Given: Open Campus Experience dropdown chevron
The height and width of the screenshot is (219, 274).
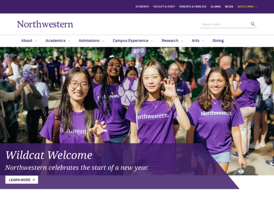Looking at the screenshot, I should point(152,41).
